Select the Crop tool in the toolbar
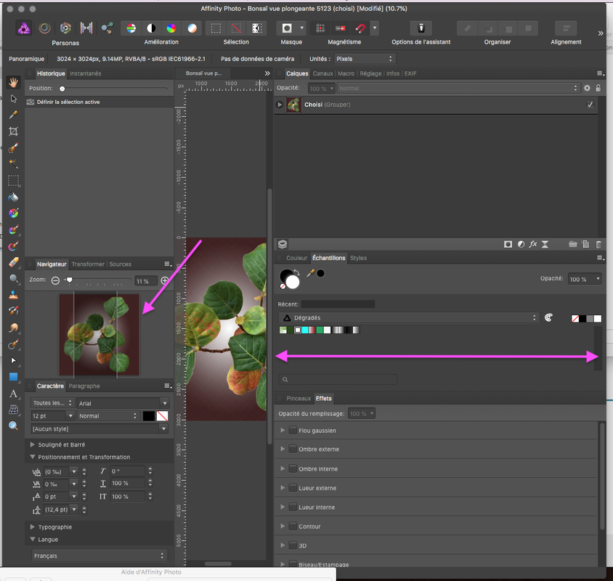Image resolution: width=613 pixels, height=581 pixels. pyautogui.click(x=13, y=131)
